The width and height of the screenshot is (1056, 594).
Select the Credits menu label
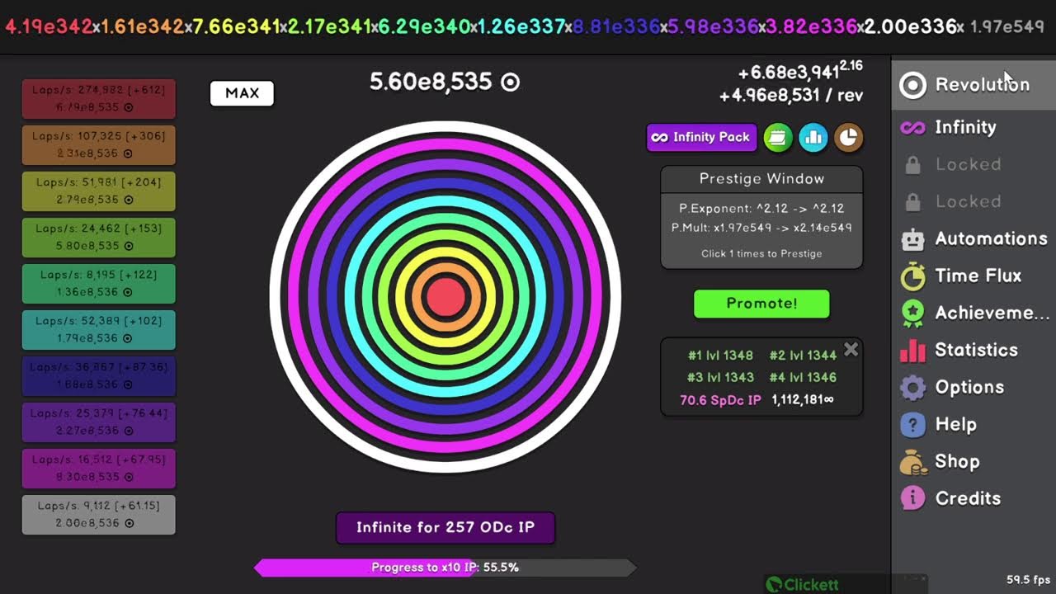pos(968,498)
